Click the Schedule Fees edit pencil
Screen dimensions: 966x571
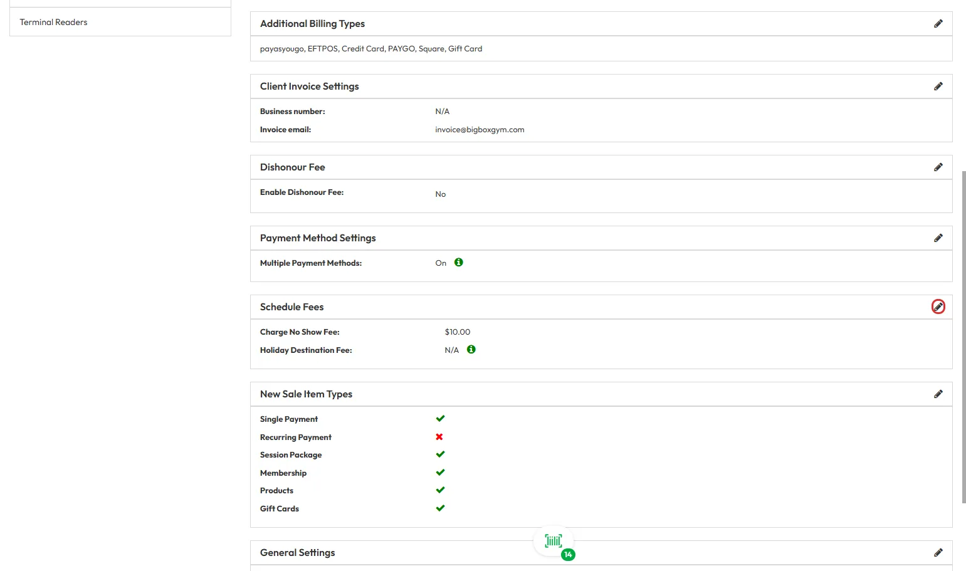pos(938,307)
